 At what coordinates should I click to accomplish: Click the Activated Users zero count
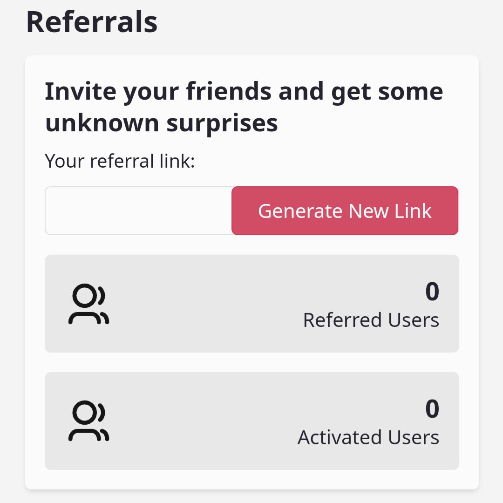pyautogui.click(x=432, y=409)
